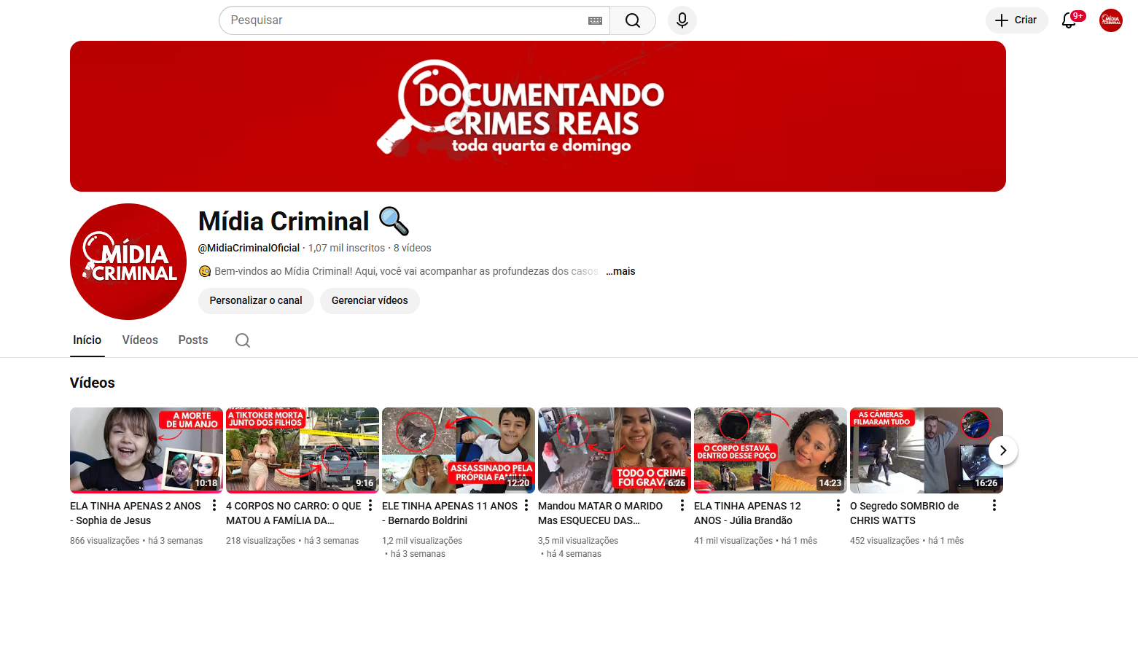Play the A MORTE DE UM ANJO thumbnail
This screenshot has width=1138, height=664.
coord(147,450)
